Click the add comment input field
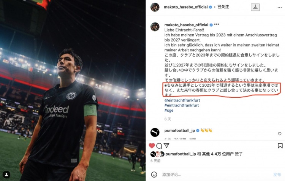This screenshot has height=181, width=285. click(x=216, y=175)
